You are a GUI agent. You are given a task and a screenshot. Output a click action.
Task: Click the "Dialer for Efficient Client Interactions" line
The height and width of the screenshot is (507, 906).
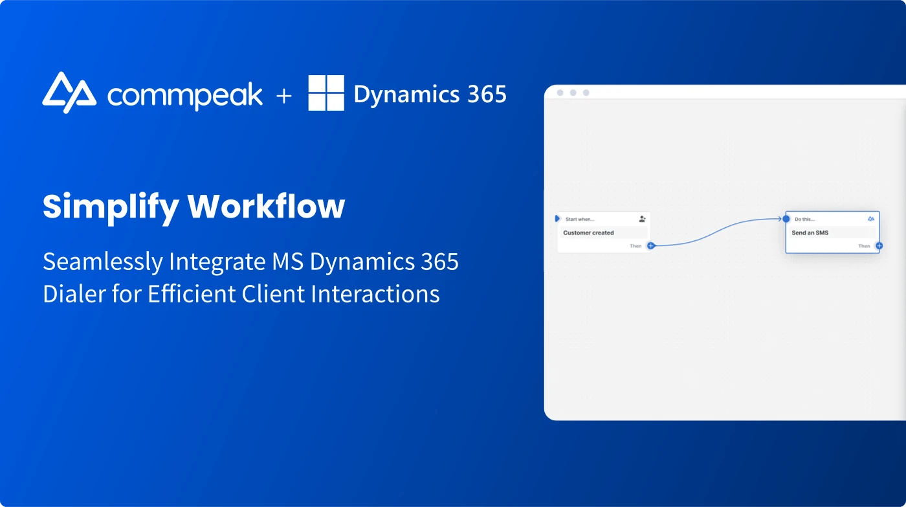241,294
